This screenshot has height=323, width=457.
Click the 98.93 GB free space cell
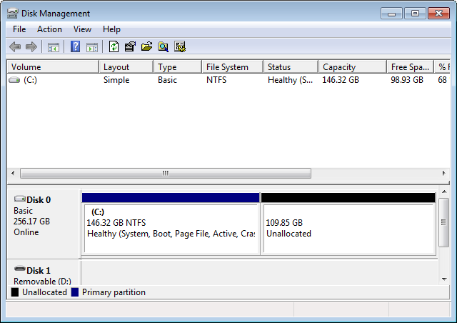(x=407, y=79)
